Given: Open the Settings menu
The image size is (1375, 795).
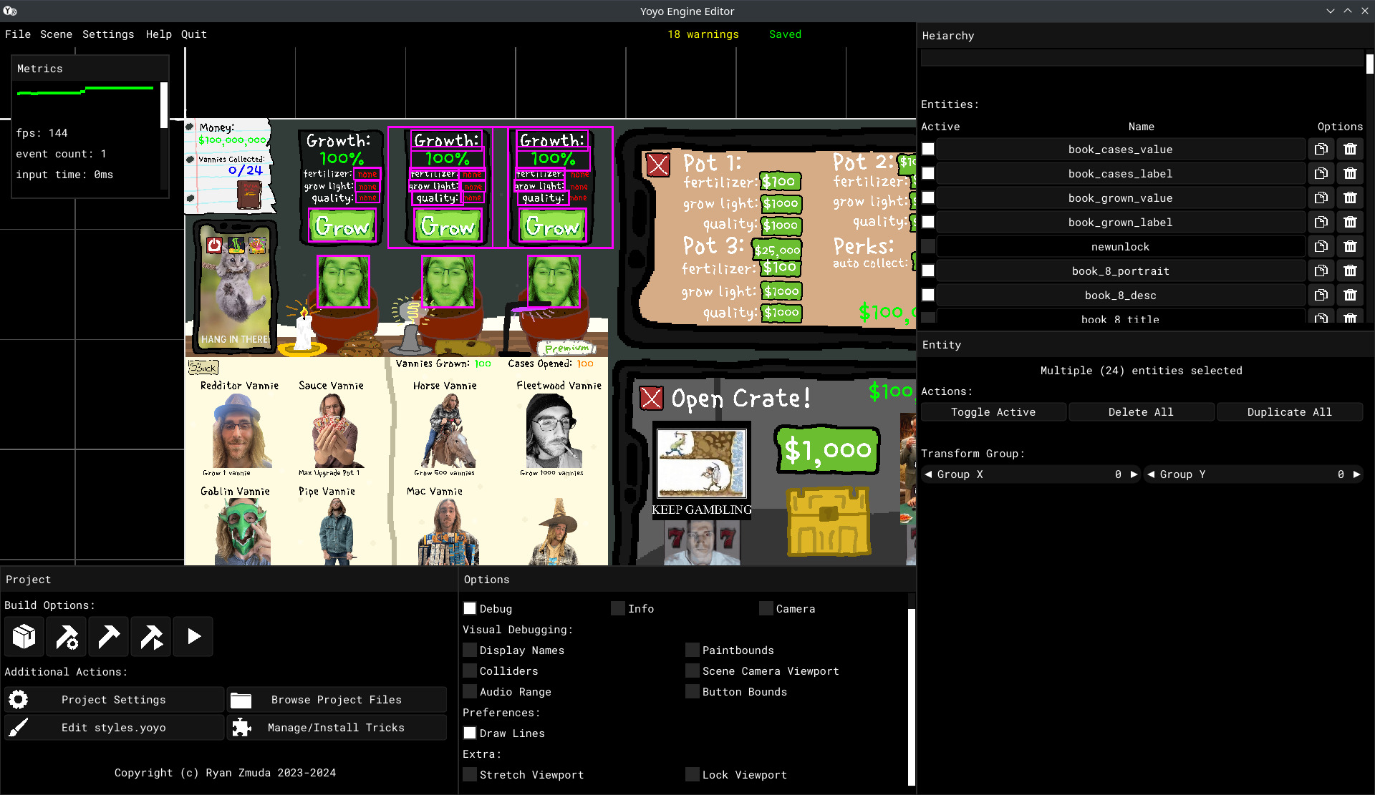Looking at the screenshot, I should (108, 34).
